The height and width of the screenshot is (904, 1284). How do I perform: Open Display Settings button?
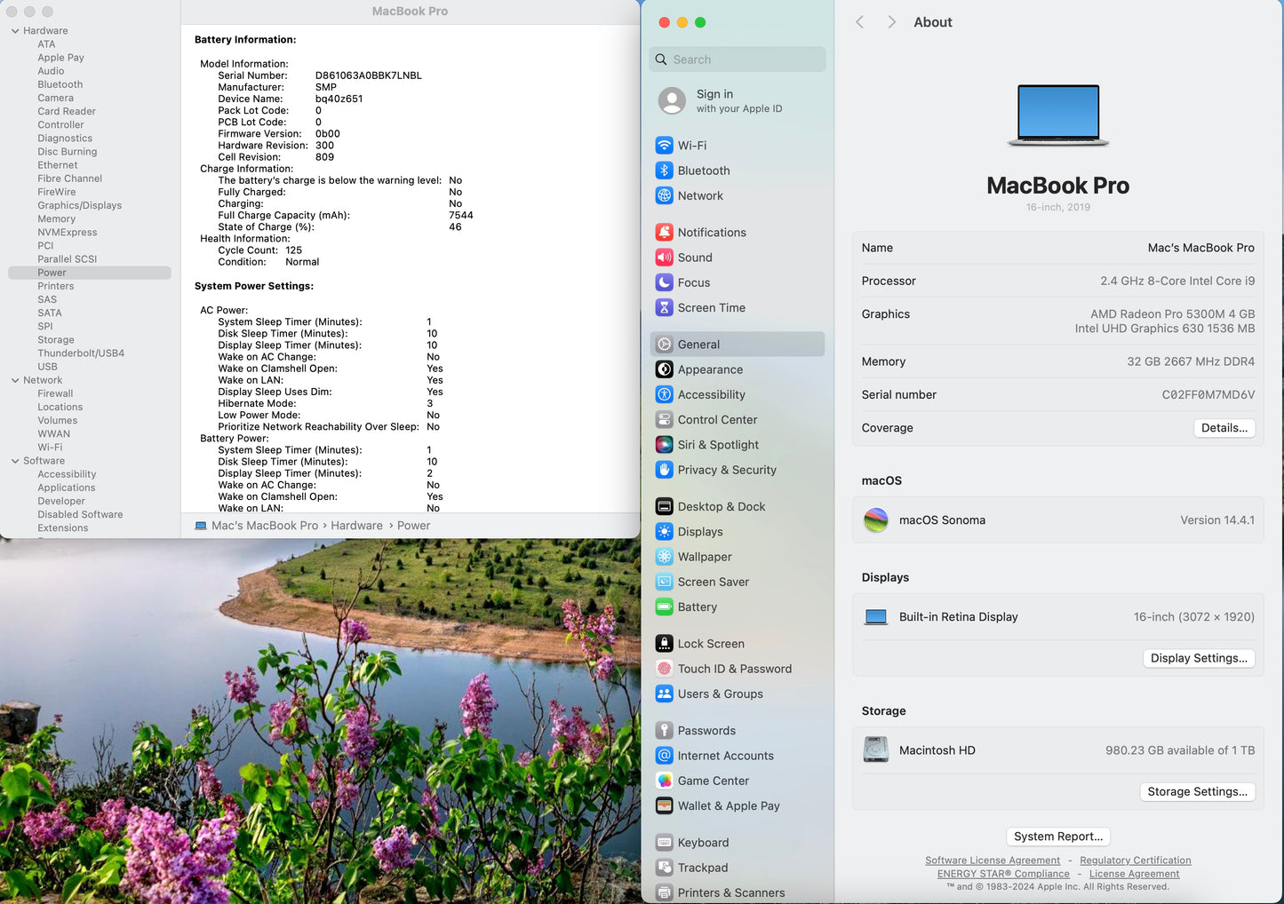(1198, 658)
